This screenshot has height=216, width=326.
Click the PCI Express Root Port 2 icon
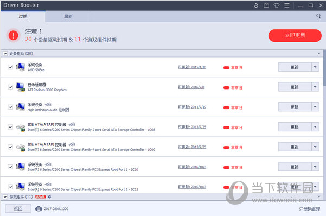[21, 187]
